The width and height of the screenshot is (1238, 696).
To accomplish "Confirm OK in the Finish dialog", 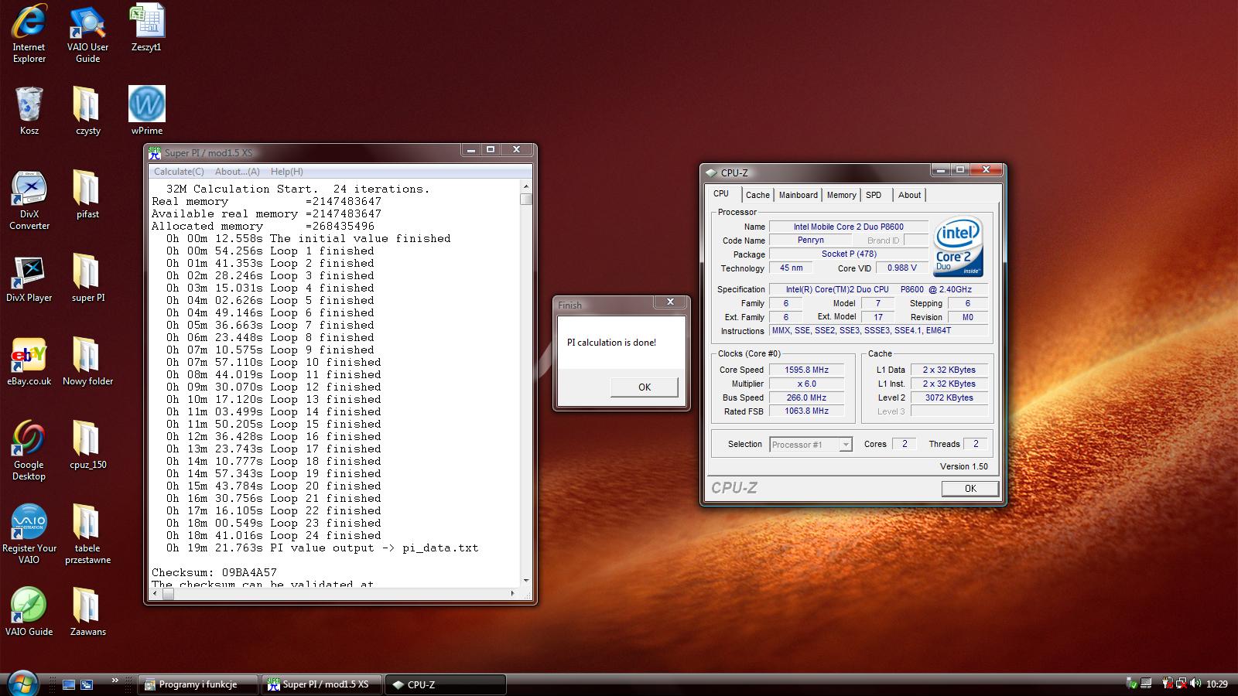I will (x=644, y=387).
